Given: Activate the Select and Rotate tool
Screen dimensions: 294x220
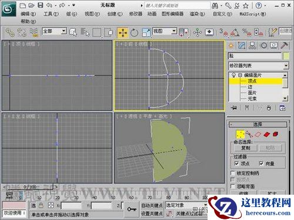Looking at the screenshot, I should pyautogui.click(x=134, y=33).
